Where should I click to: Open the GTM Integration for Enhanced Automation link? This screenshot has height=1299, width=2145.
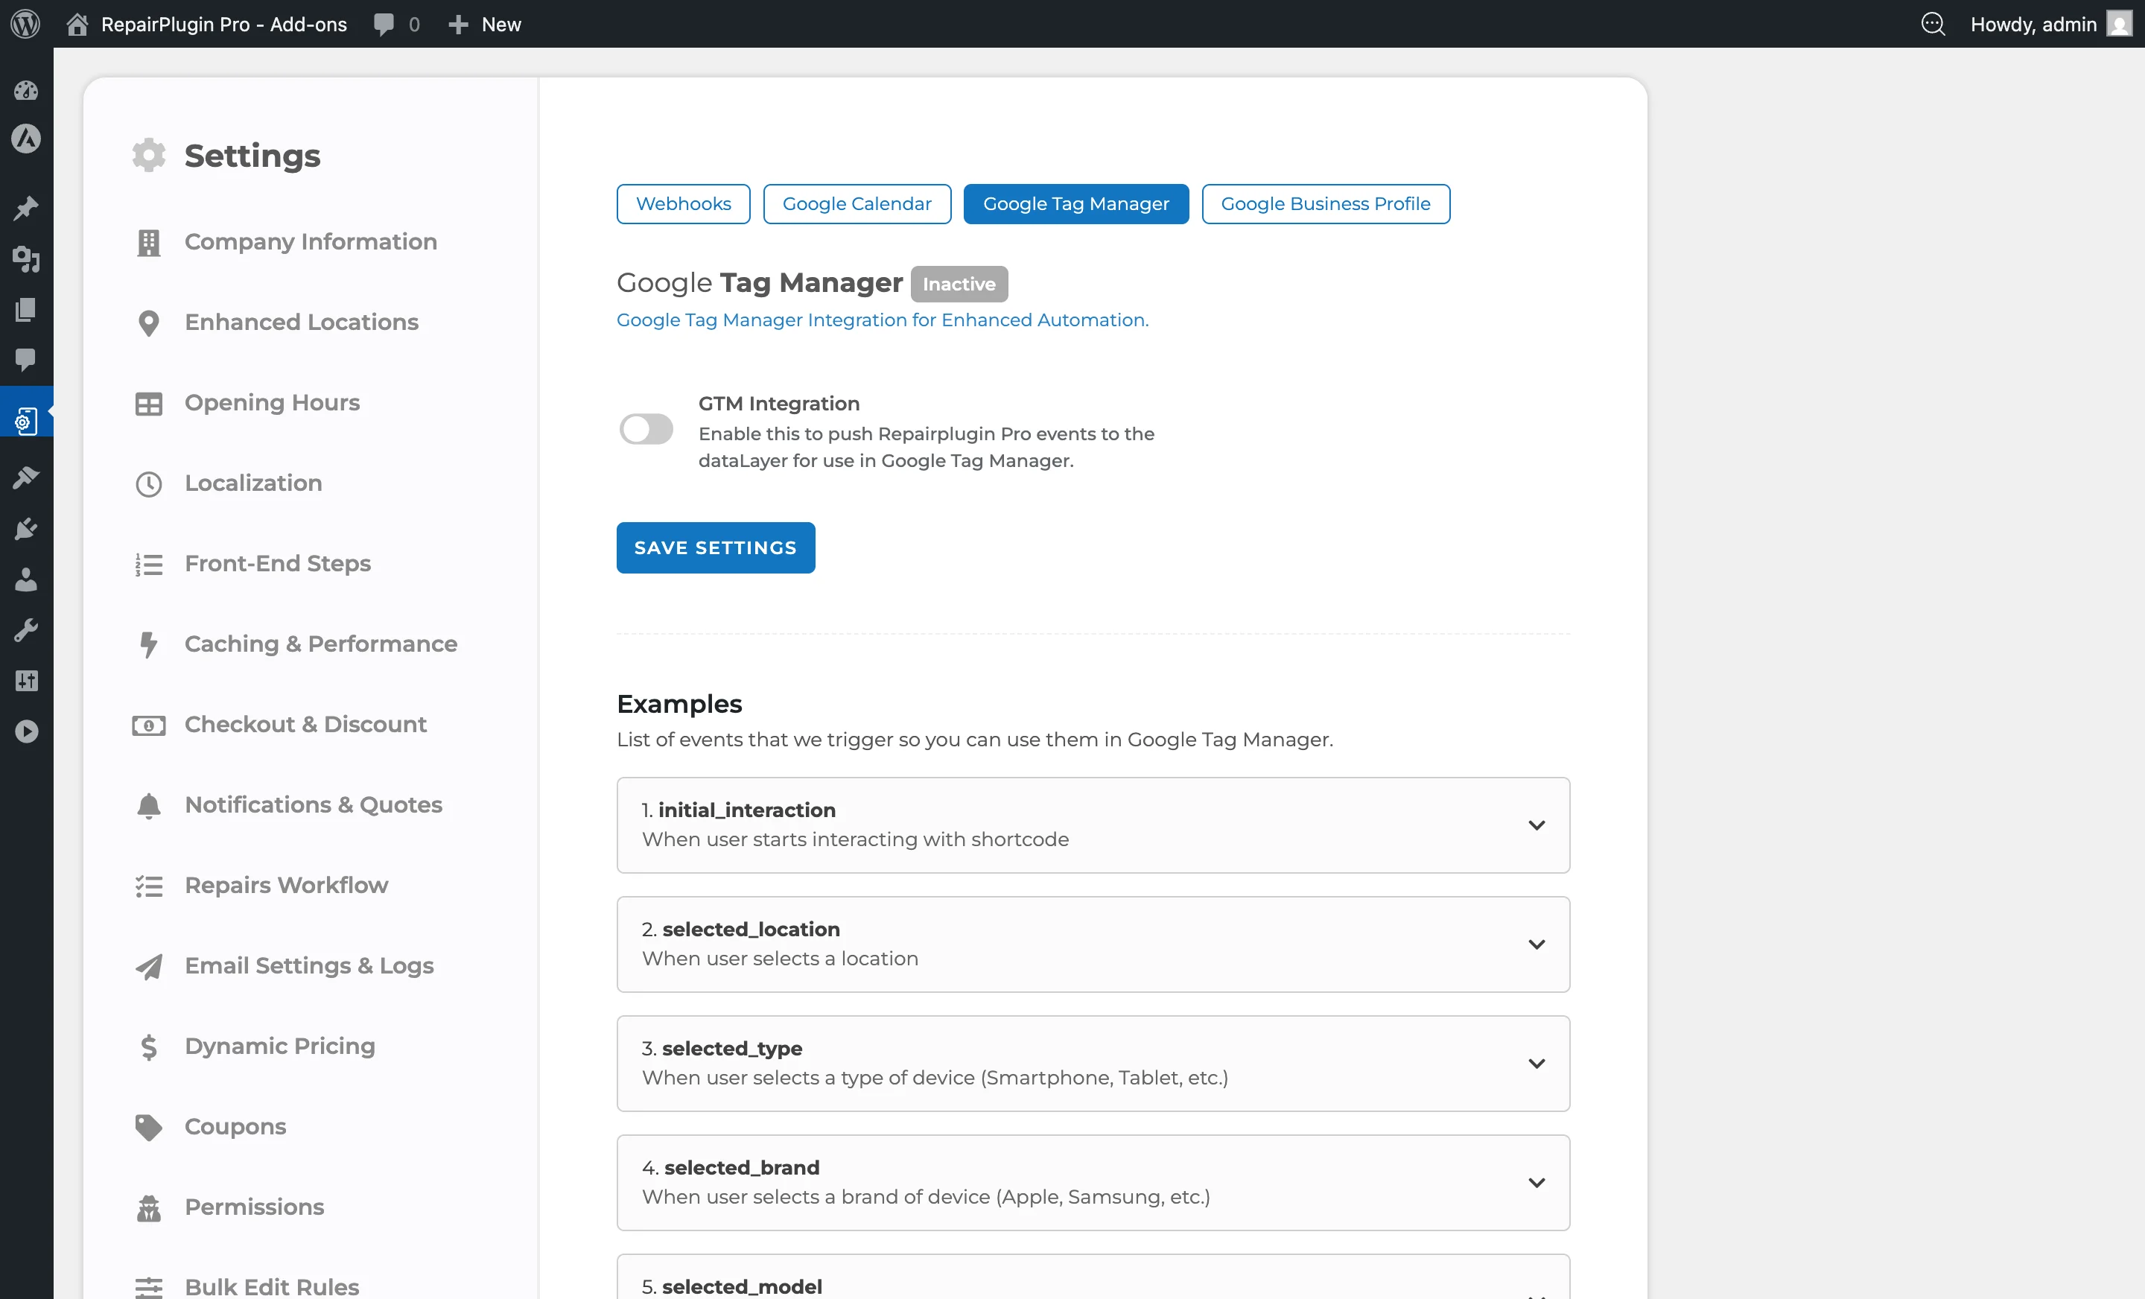click(882, 320)
